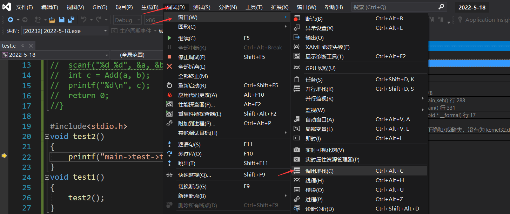Open the 2022-5-18 project scope dropdown
510x214 pixels.
(55, 55)
